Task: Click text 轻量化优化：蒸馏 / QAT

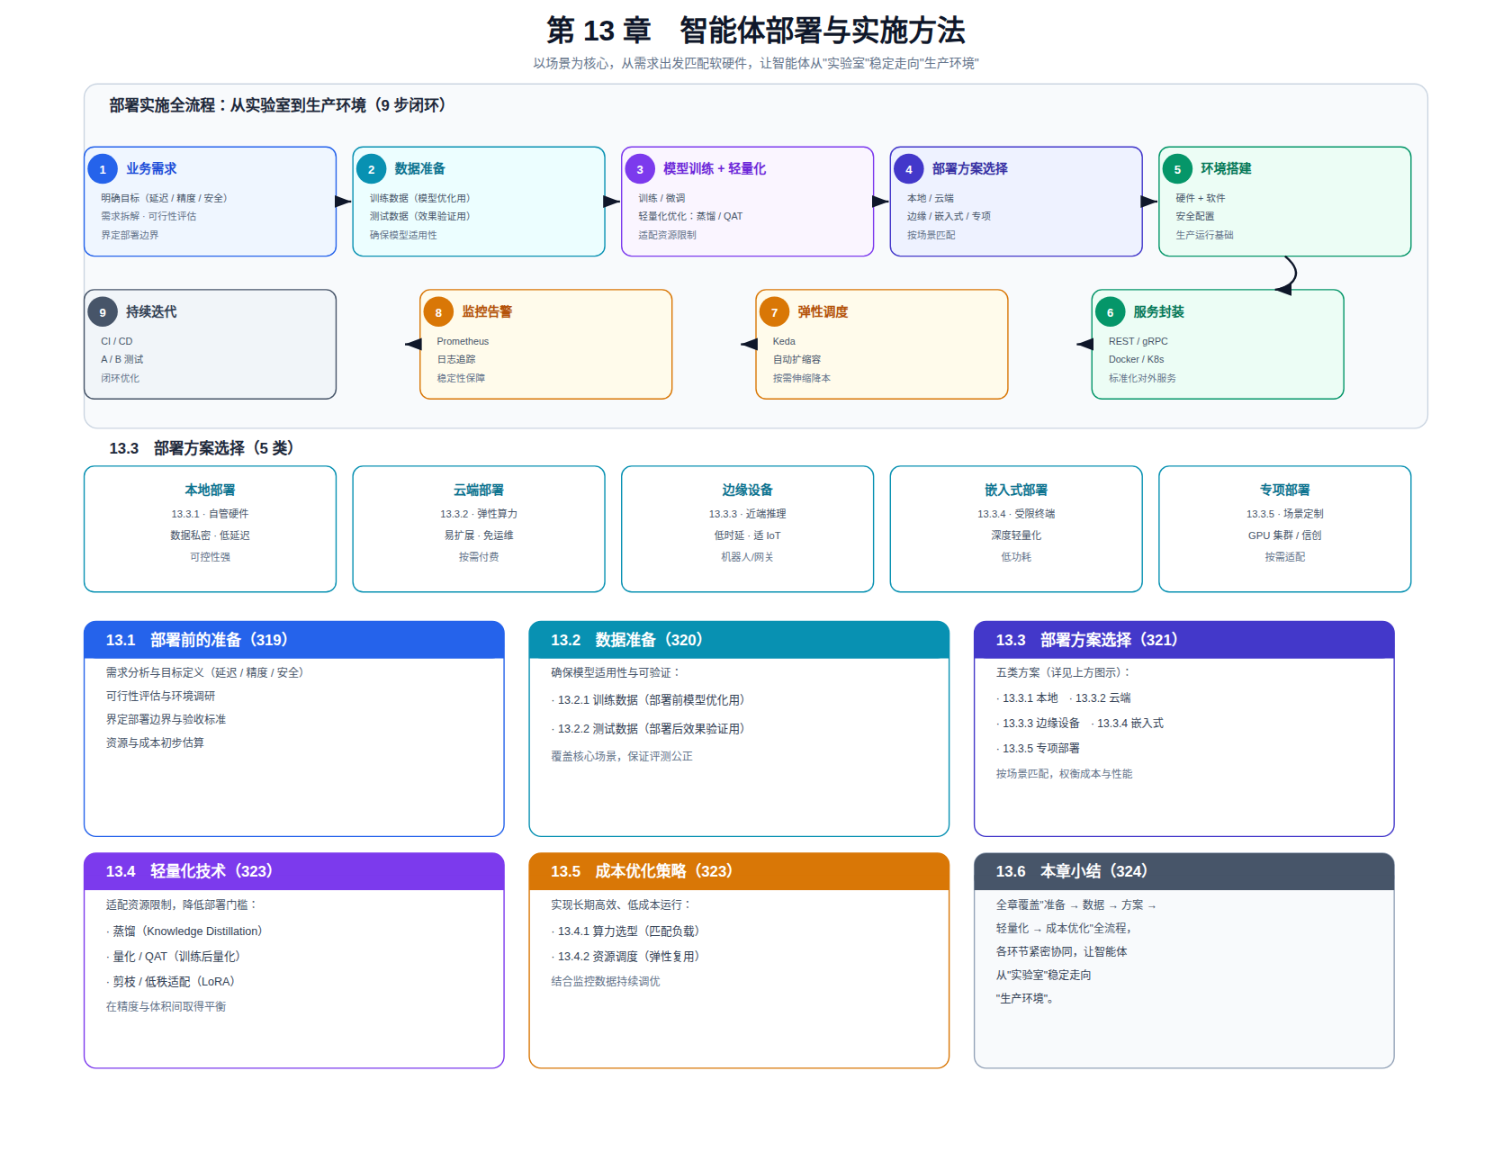Action: pyautogui.click(x=690, y=216)
